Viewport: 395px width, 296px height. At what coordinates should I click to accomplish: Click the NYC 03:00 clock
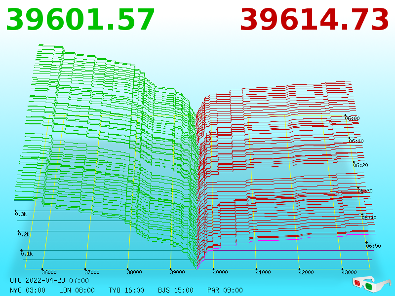pyautogui.click(x=28, y=290)
